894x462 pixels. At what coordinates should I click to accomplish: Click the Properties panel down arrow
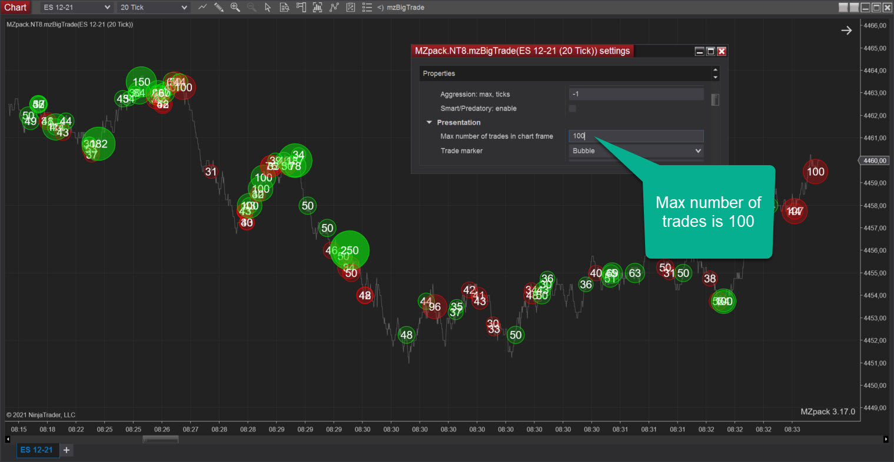coord(716,77)
